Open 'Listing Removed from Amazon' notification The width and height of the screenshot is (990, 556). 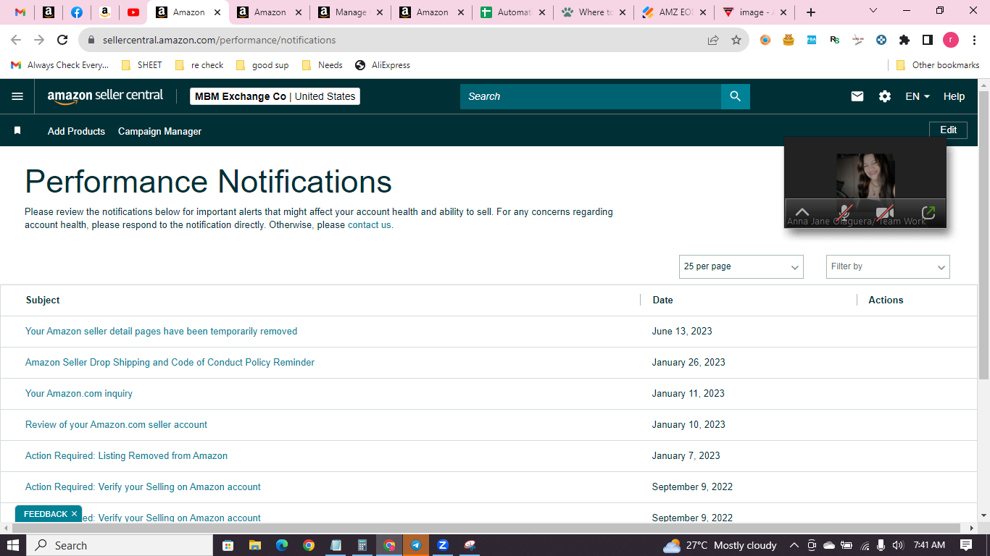(126, 455)
